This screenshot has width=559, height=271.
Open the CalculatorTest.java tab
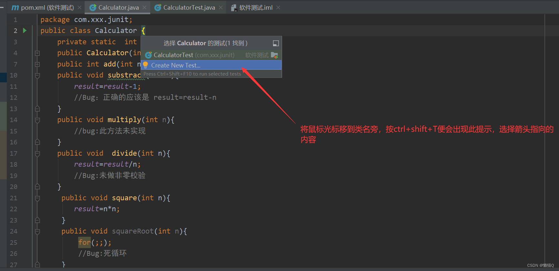pyautogui.click(x=189, y=7)
